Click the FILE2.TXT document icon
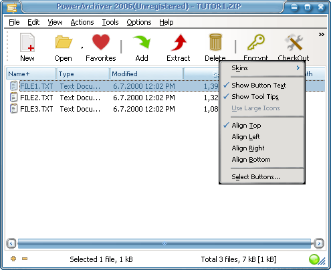The height and width of the screenshot is (270, 331). tap(13, 98)
